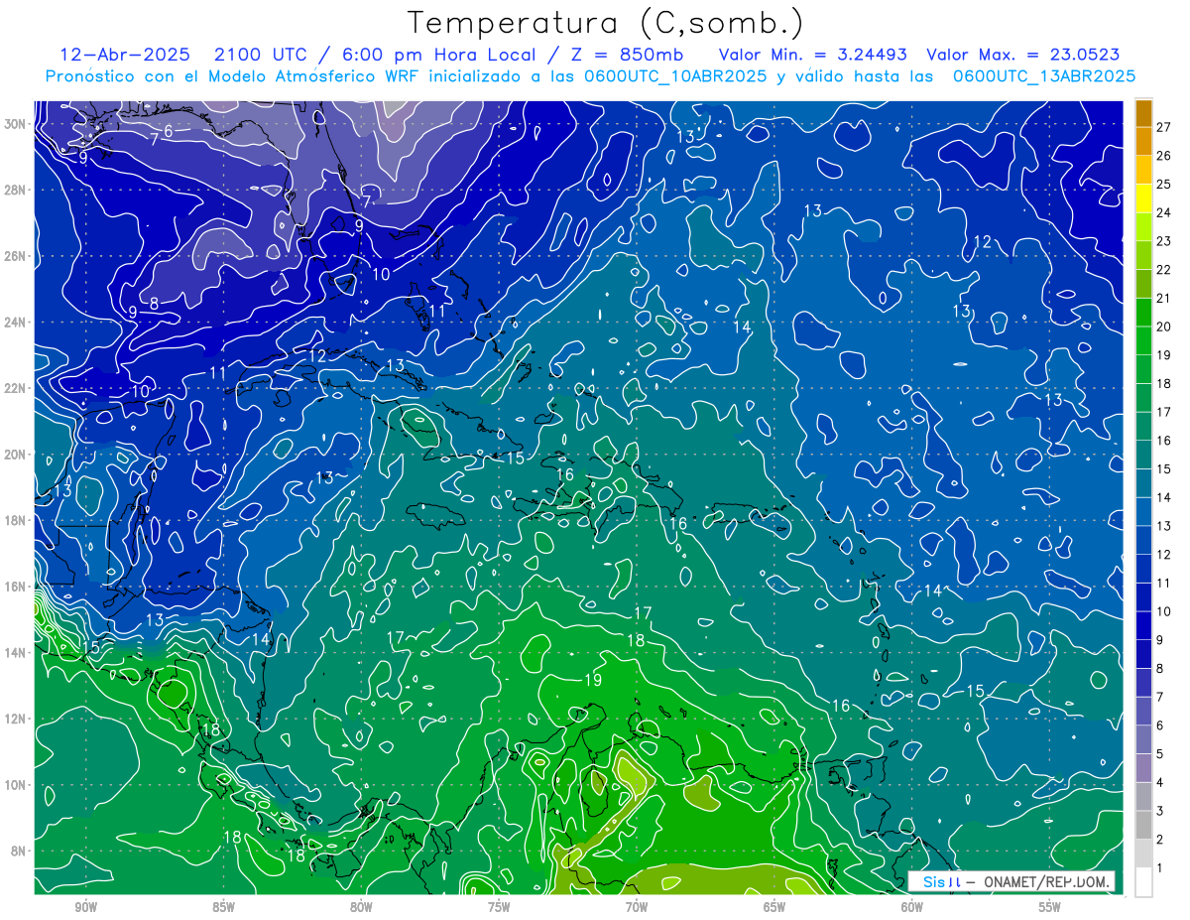
Task: Select the '0600UTC_13ABR2025' valid-until time
Action: pyautogui.click(x=1044, y=76)
